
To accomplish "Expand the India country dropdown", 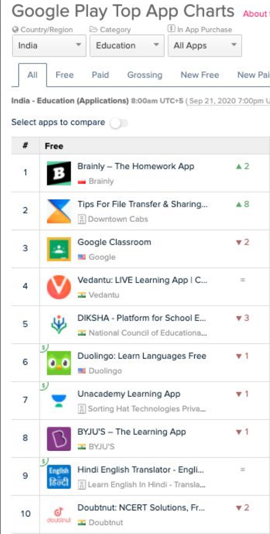I will point(50,46).
